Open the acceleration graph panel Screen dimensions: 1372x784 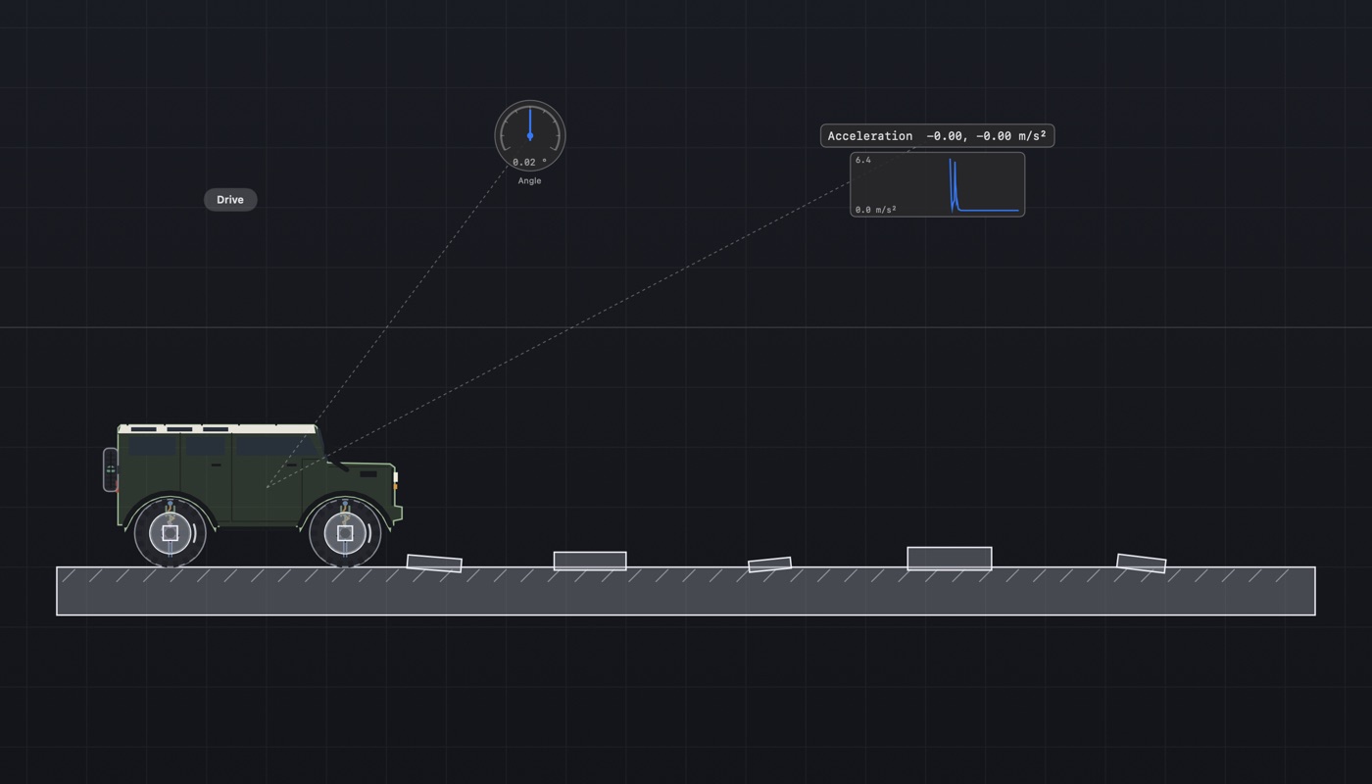938,184
